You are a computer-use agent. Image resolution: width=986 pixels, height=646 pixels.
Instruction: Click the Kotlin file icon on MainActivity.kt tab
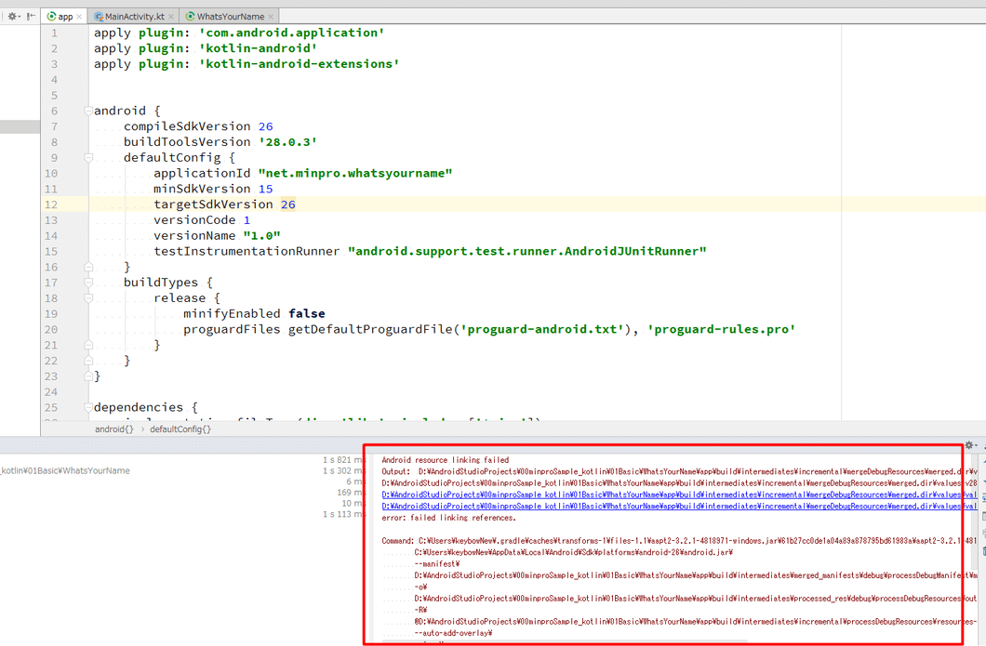coord(98,16)
